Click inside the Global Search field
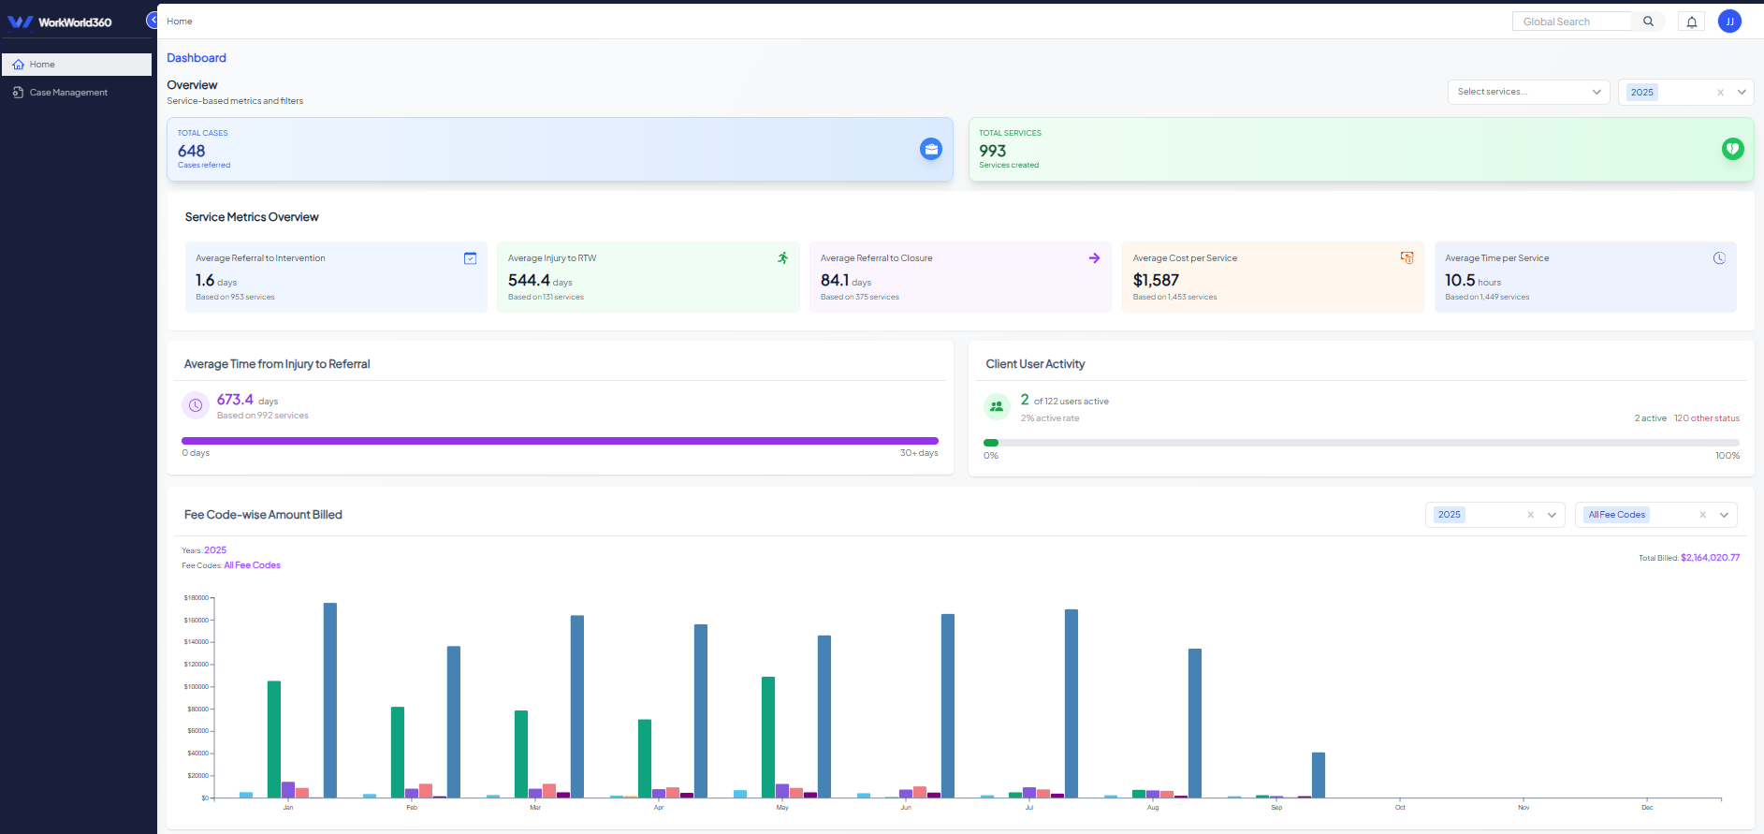 [1571, 22]
